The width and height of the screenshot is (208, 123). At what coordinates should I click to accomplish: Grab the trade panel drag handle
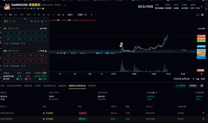click(25, 19)
